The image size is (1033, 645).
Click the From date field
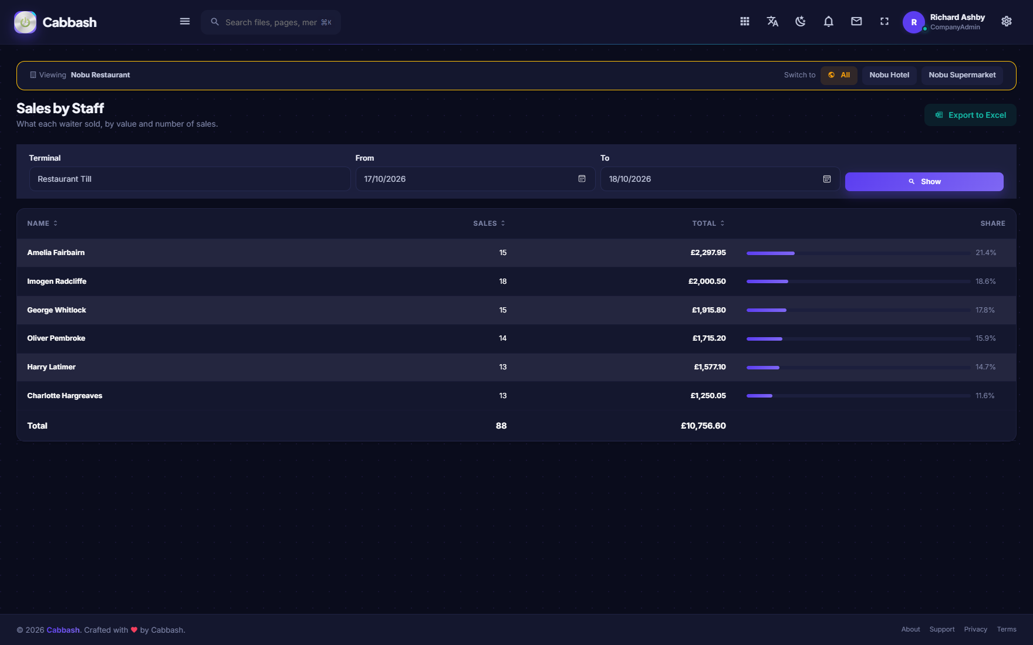475,179
